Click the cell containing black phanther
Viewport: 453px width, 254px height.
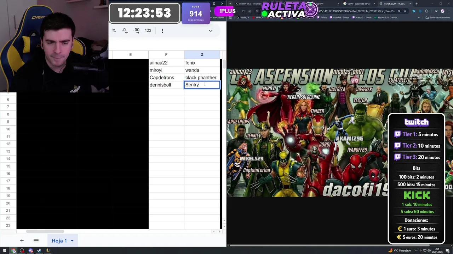click(x=202, y=78)
